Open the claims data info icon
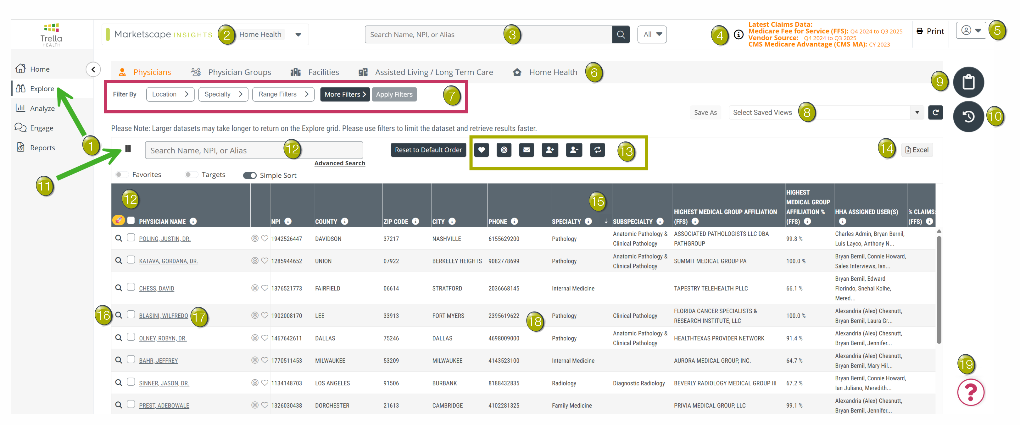This screenshot has height=425, width=1020. coord(739,35)
